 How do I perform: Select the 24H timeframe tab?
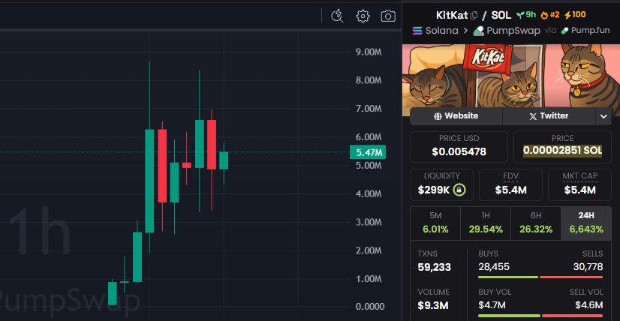[x=586, y=223]
